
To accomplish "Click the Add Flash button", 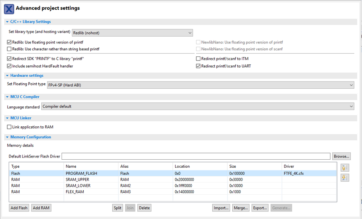I will (19, 208).
